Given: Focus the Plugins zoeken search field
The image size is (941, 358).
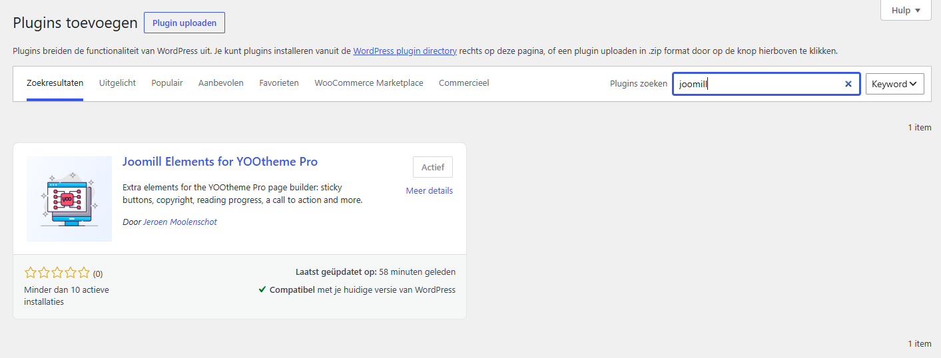Looking at the screenshot, I should click(x=767, y=84).
